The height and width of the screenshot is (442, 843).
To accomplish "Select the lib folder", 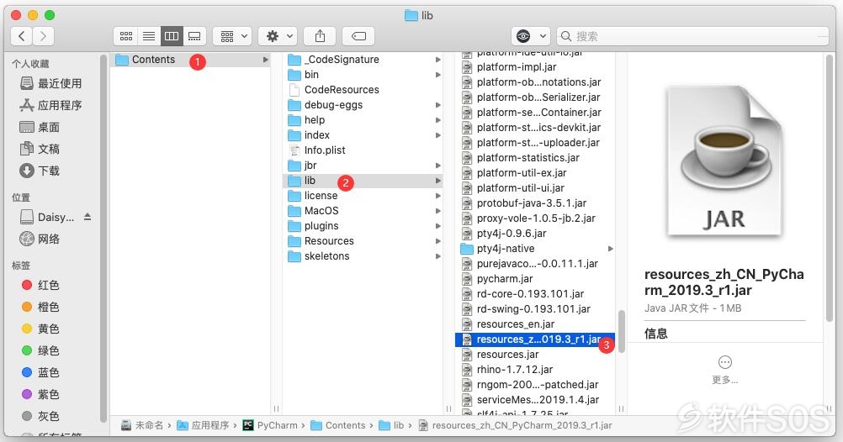I will (x=363, y=181).
